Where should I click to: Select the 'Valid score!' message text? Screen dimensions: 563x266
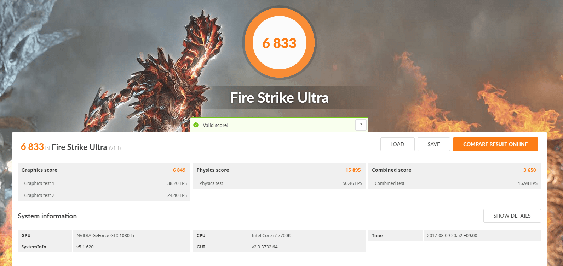(x=216, y=125)
